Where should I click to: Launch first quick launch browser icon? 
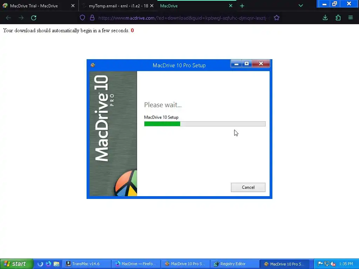click(x=40, y=264)
